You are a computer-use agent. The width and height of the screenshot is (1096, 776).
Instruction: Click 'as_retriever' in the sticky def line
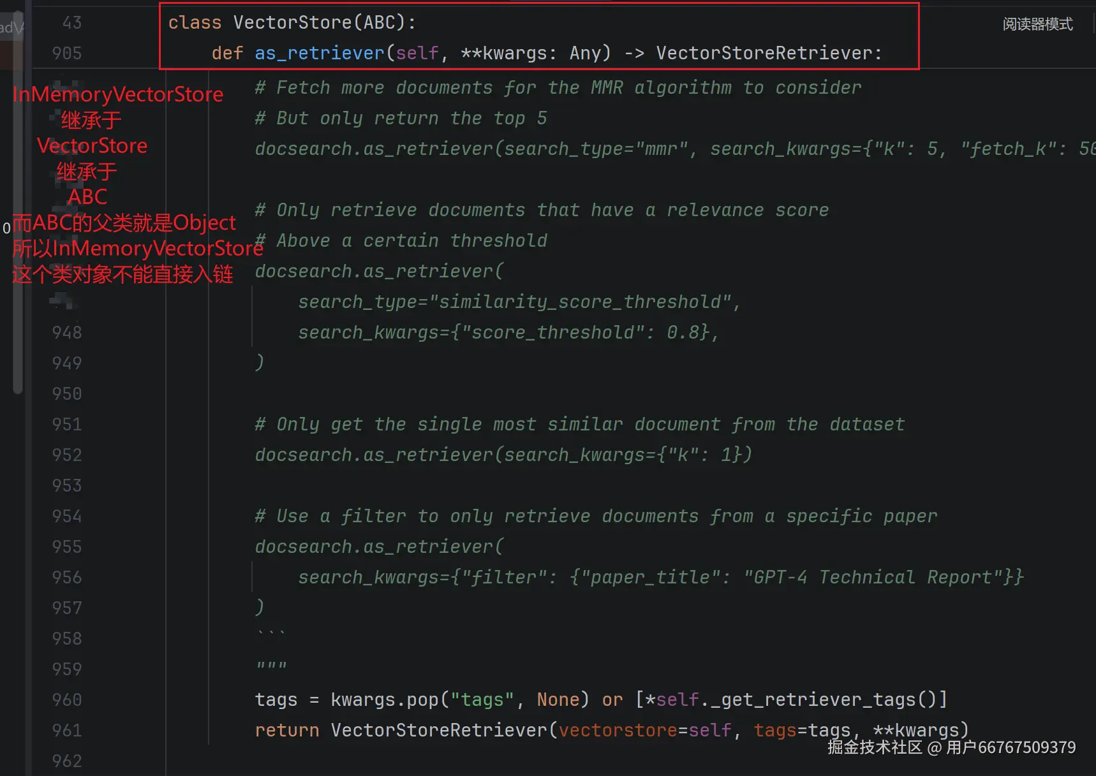pyautogui.click(x=320, y=53)
